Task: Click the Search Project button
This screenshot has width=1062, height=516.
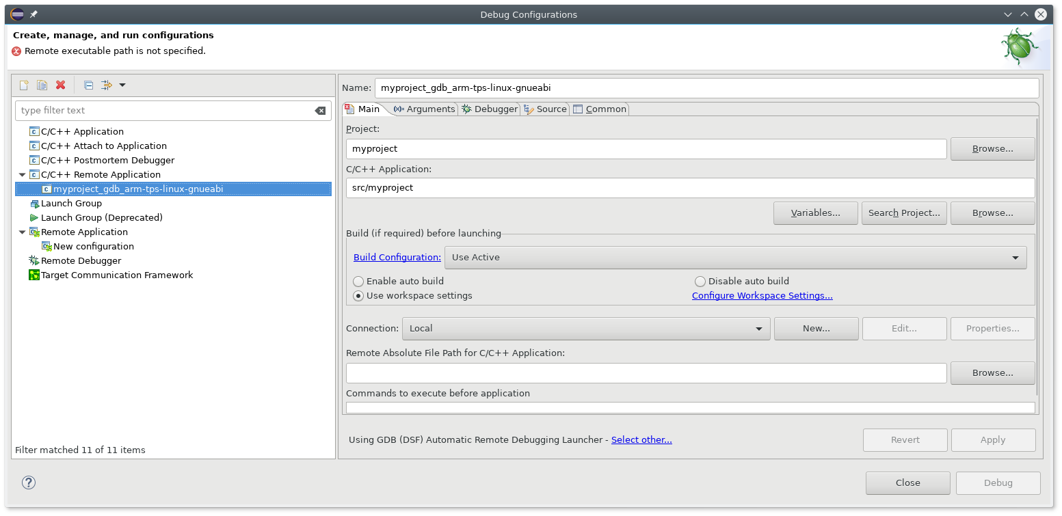Action: [904, 213]
